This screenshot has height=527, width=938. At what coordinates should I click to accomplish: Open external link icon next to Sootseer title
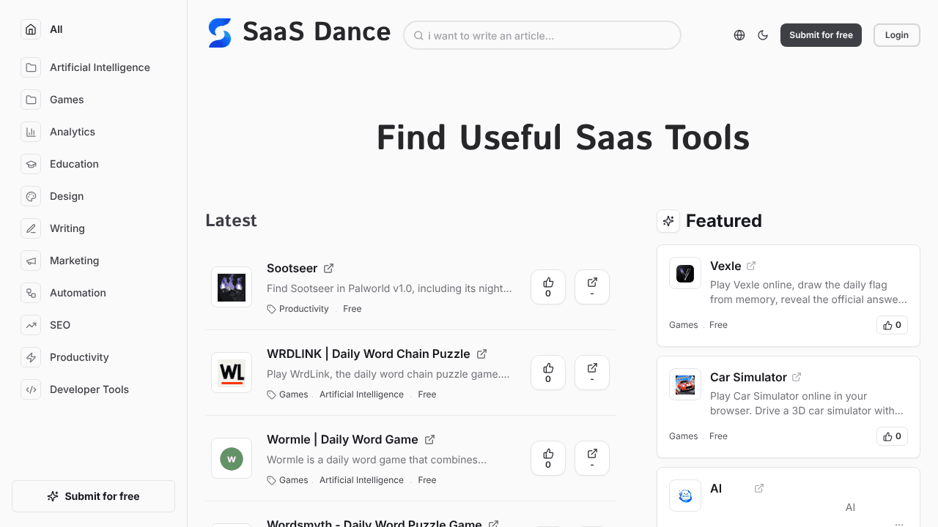point(329,268)
